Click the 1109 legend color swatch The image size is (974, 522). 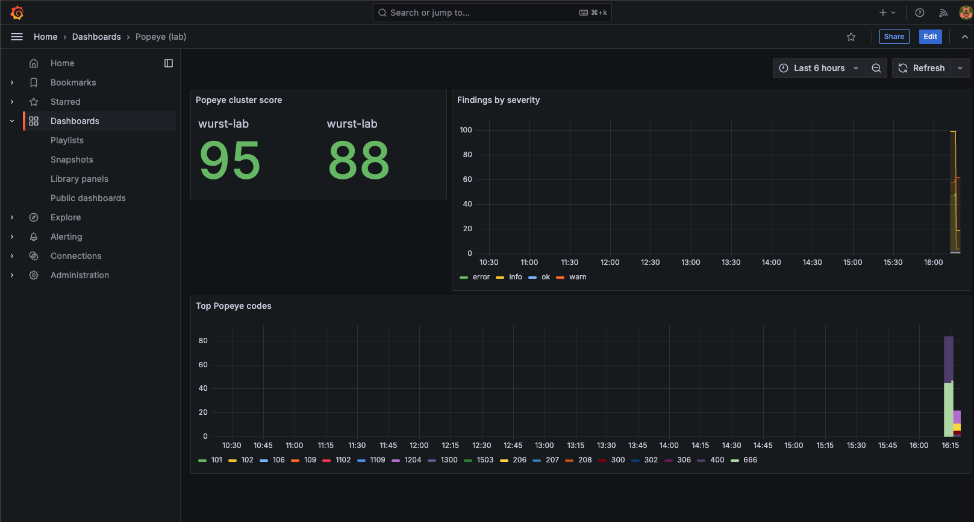click(x=361, y=460)
